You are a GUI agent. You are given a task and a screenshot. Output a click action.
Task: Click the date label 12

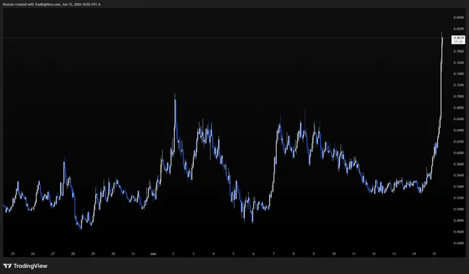(374, 254)
